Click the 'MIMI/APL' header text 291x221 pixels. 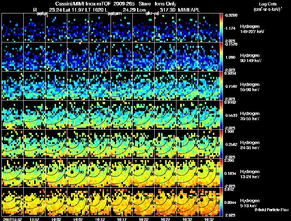click(x=189, y=10)
